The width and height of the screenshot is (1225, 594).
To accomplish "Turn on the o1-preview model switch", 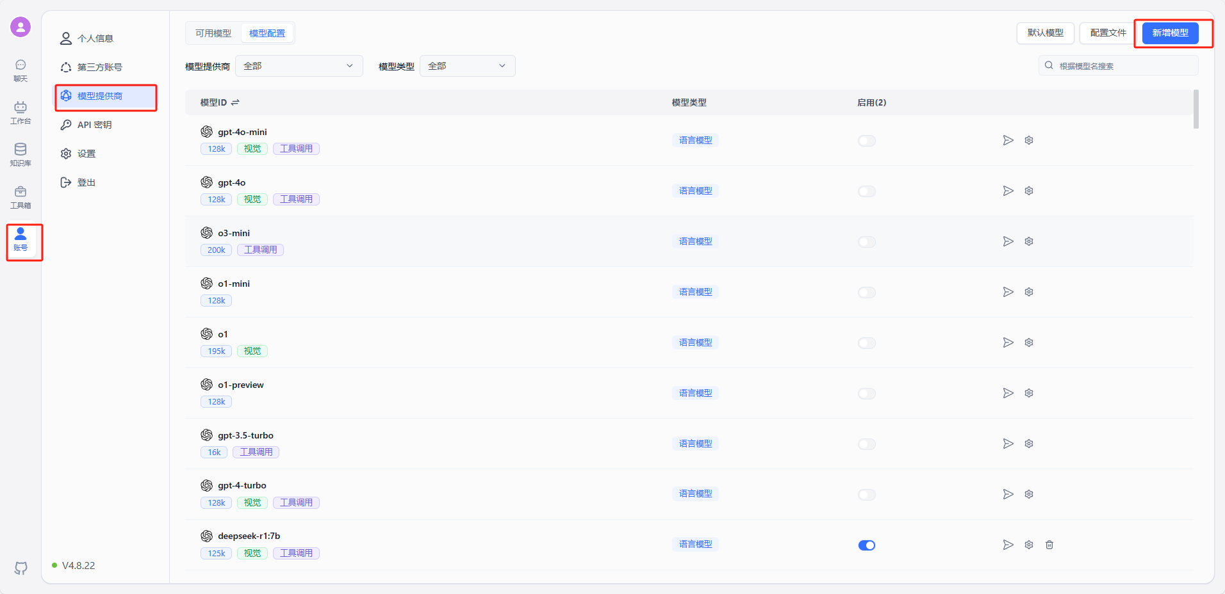I will [866, 394].
